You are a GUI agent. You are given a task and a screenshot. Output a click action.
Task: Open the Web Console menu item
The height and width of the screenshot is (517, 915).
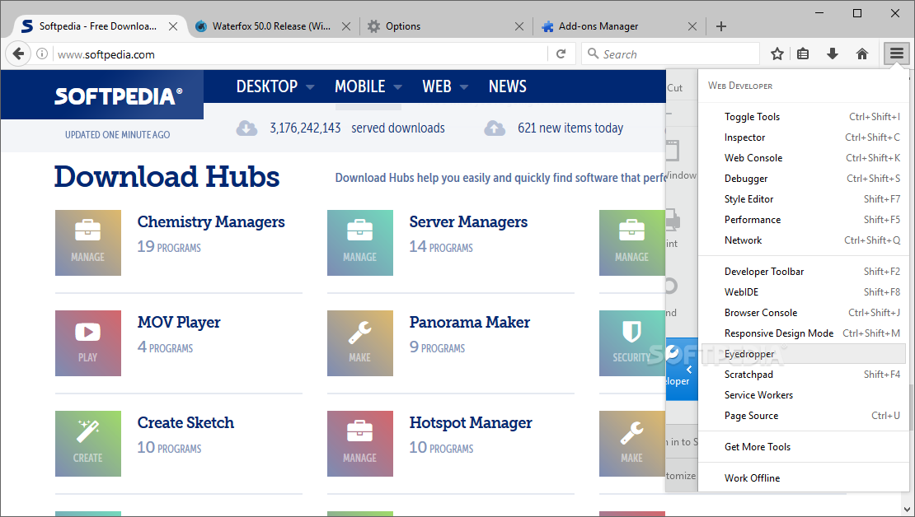click(x=804, y=158)
